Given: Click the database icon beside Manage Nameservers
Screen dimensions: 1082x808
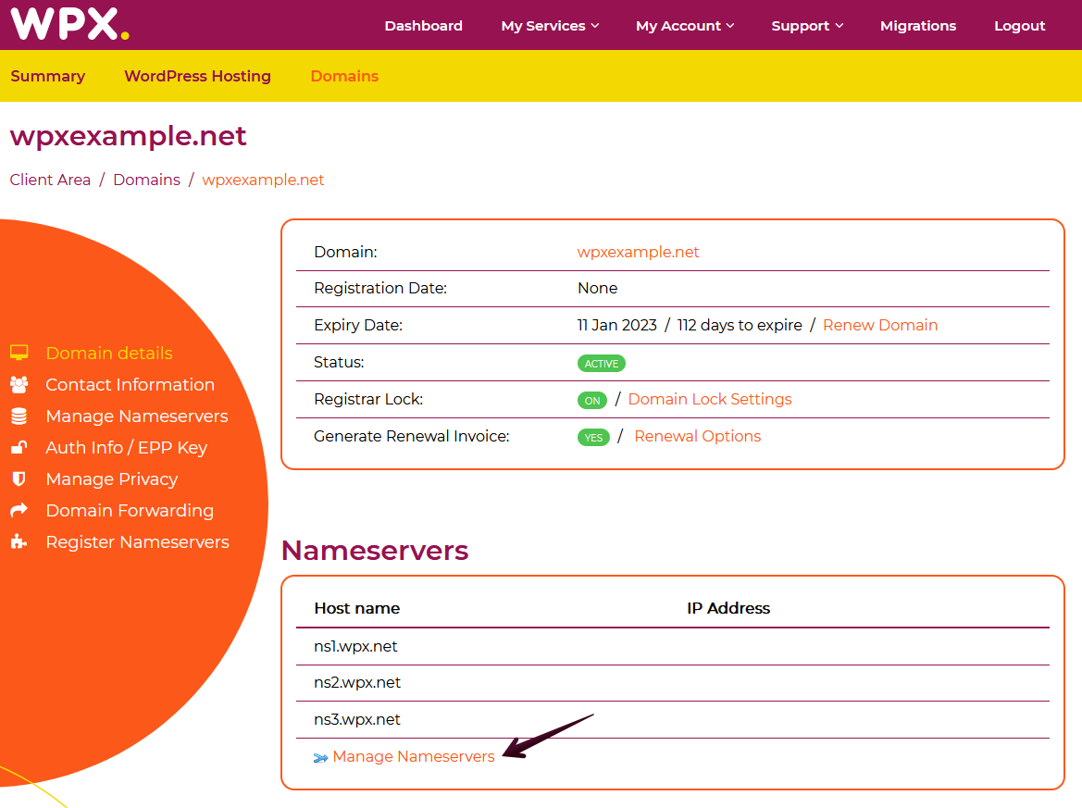Looking at the screenshot, I should click(x=19, y=416).
